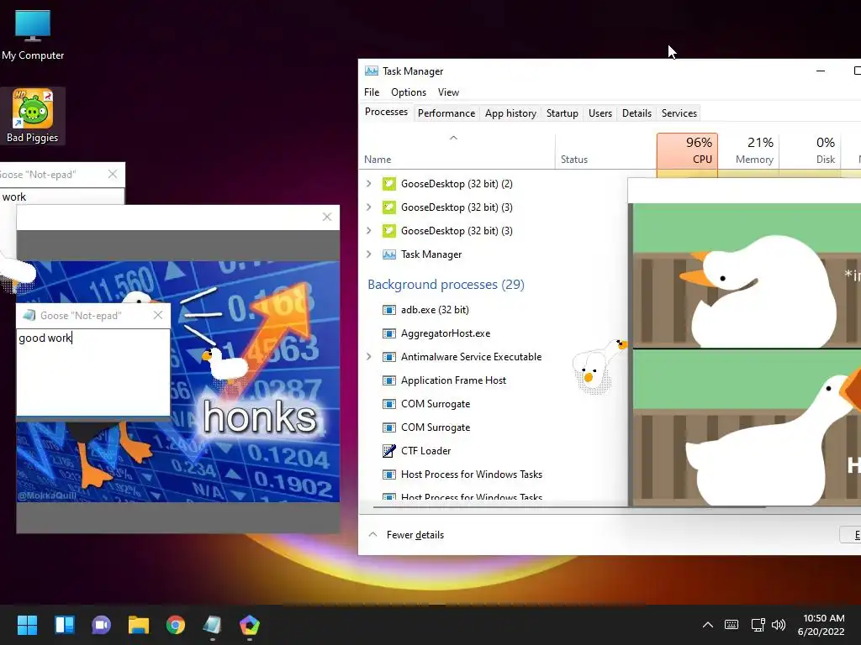Open the Windows Start menu
The image size is (861, 645).
point(27,625)
